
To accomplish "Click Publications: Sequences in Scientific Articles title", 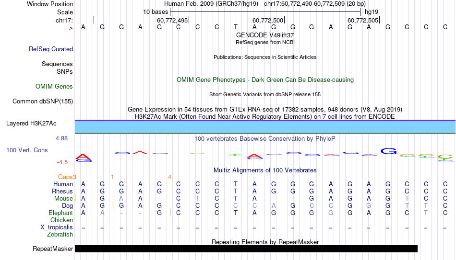I will tap(265, 57).
